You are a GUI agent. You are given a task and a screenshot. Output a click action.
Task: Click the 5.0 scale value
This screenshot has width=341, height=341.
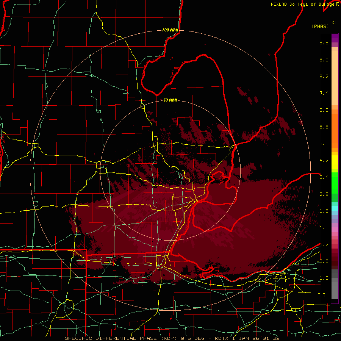pyautogui.click(x=324, y=144)
